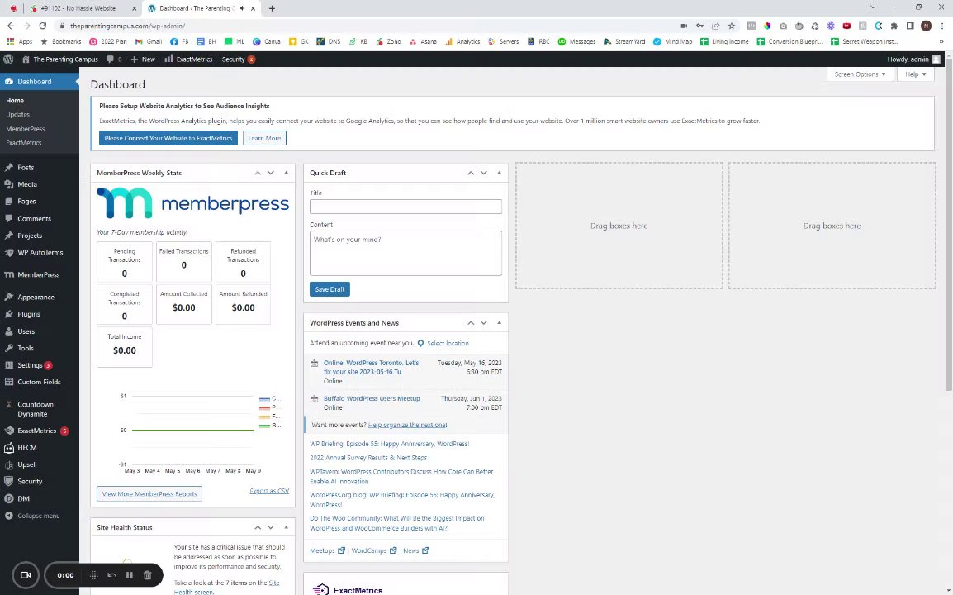The height and width of the screenshot is (595, 953).
Task: Open Pages icon in sidebar
Action: (x=8, y=202)
